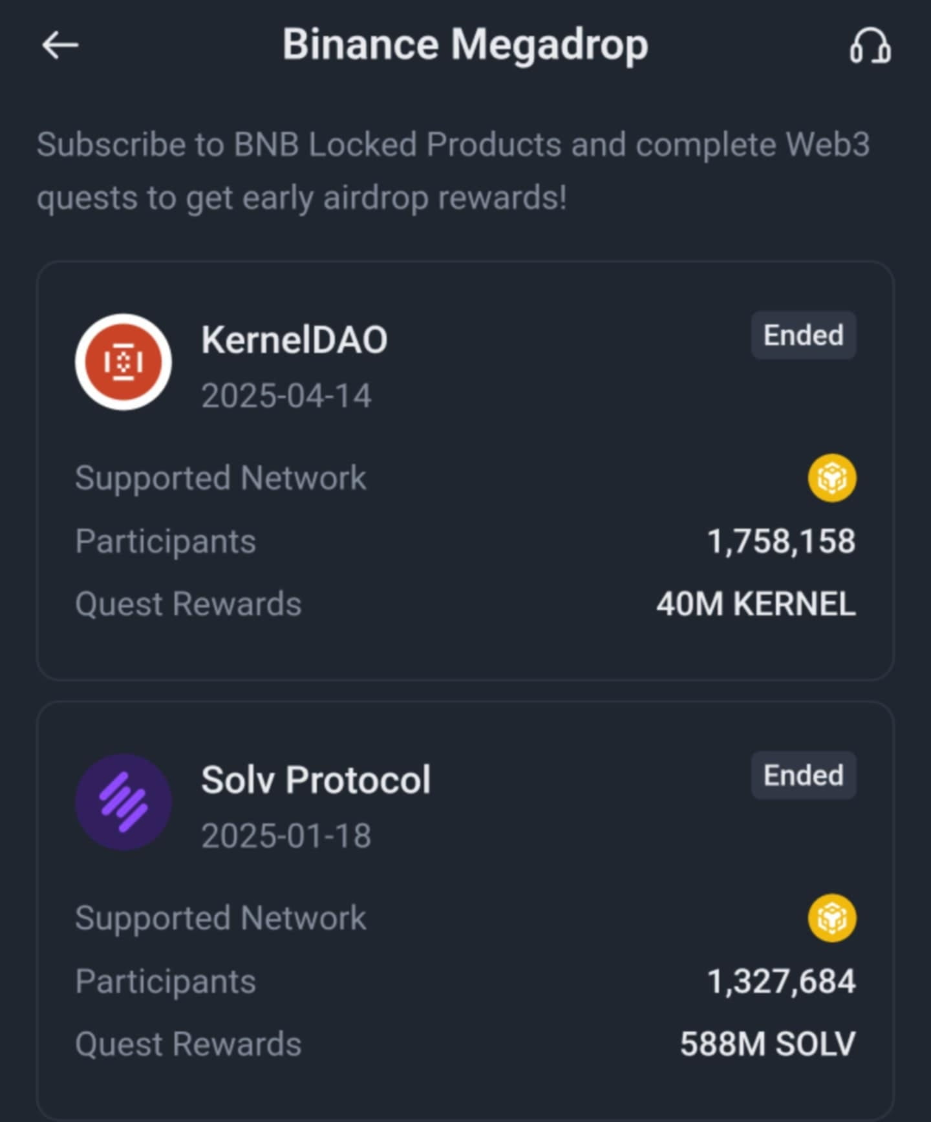Tap the Solv Protocol purple logo
Screen dimensions: 931x1122
(123, 802)
